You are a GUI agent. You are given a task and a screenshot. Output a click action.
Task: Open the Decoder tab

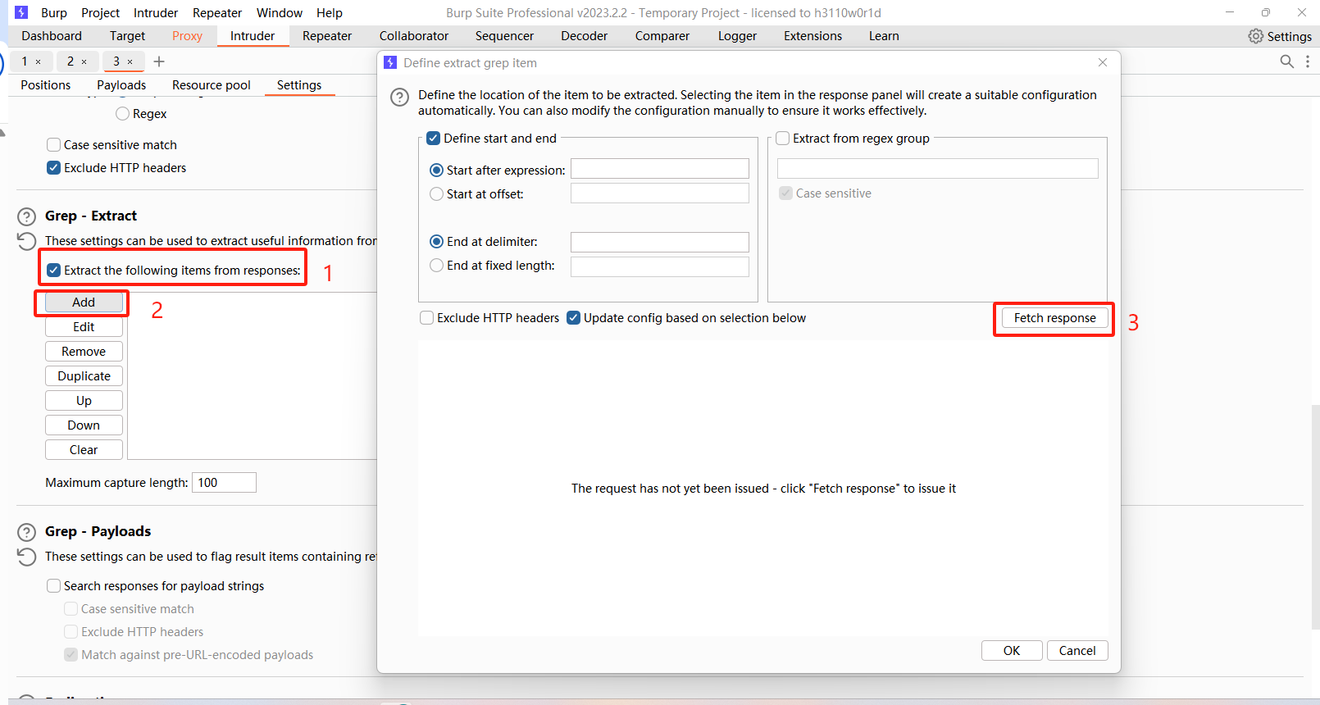coord(585,36)
